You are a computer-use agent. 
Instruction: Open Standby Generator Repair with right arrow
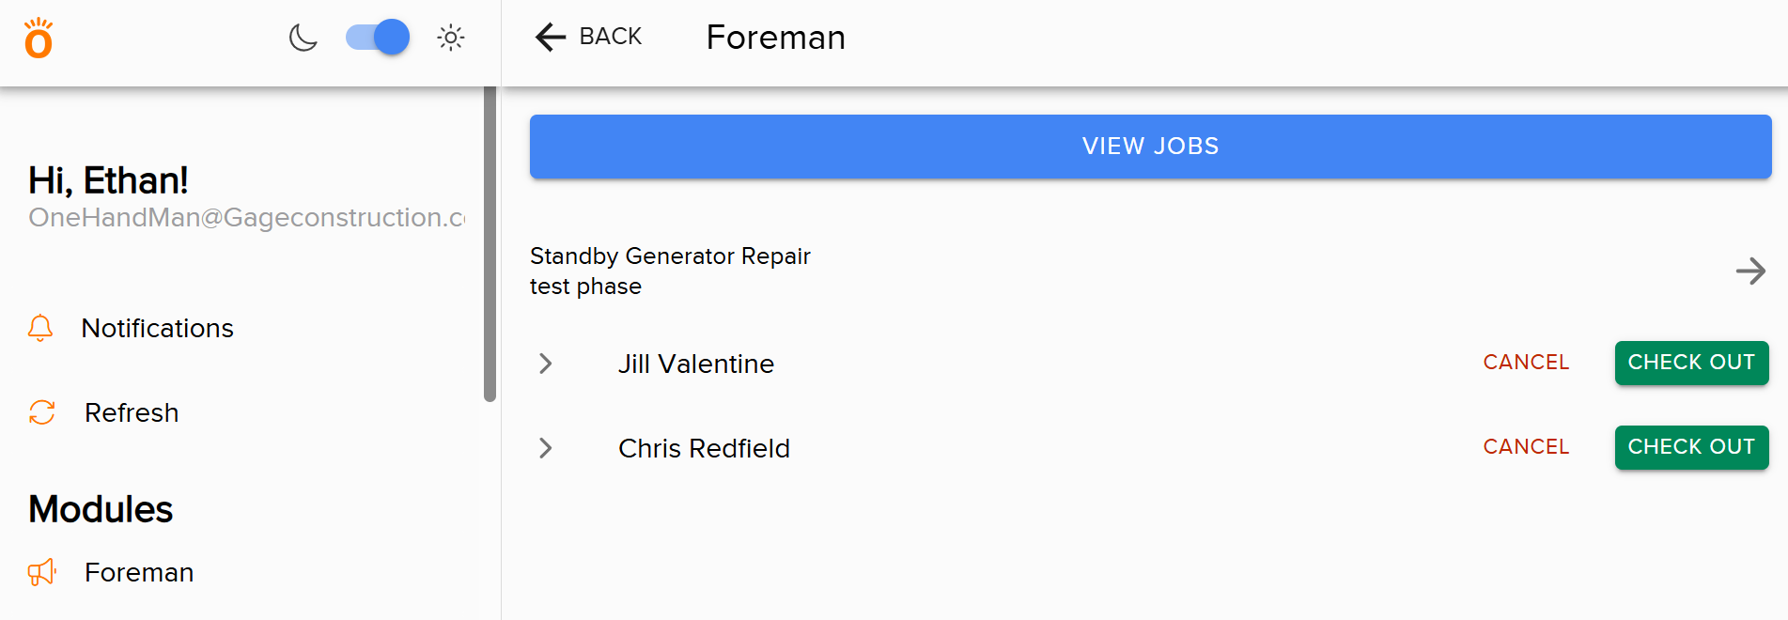1750,271
